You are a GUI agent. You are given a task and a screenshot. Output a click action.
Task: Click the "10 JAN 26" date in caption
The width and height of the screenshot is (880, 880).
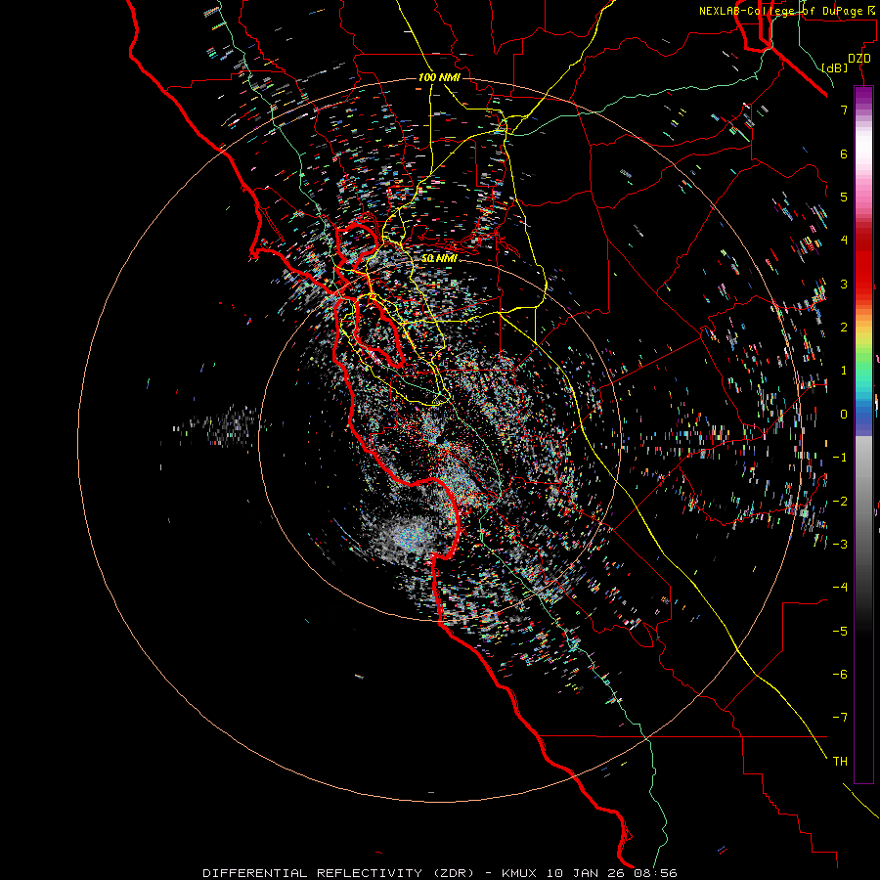pos(587,873)
